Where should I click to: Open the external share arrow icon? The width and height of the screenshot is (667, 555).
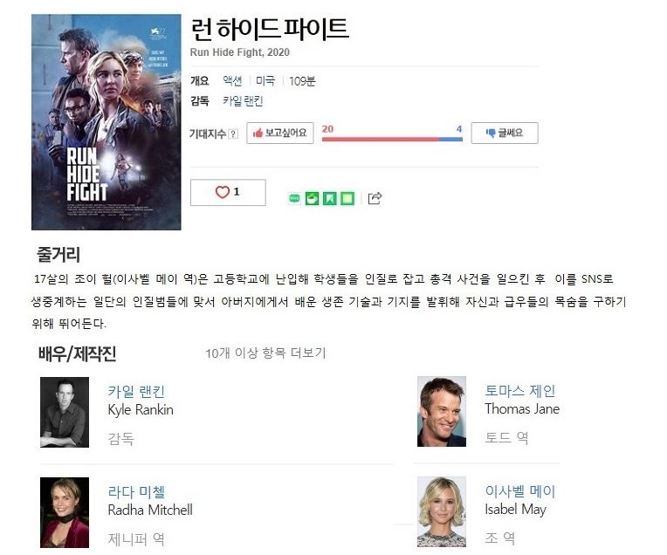click(375, 198)
